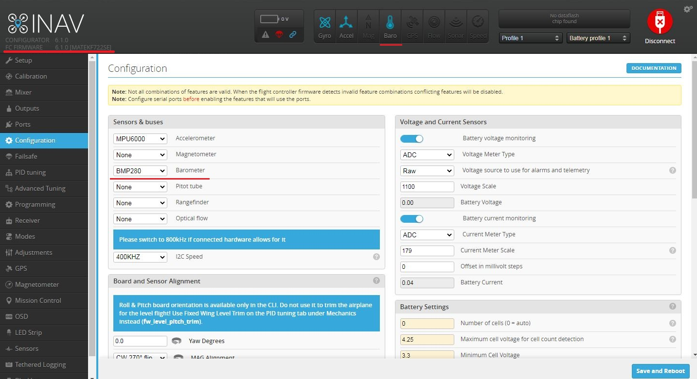Click the Save and Reboot button
Viewport: 697px width, 379px height.
click(x=660, y=371)
